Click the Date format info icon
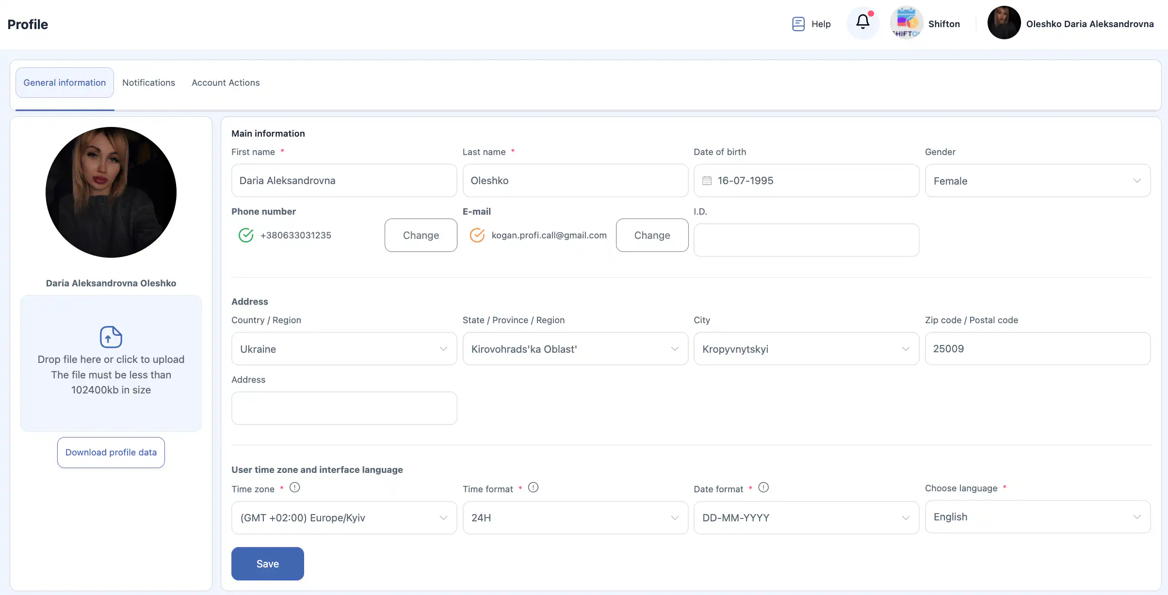This screenshot has height=595, width=1168. coord(763,487)
